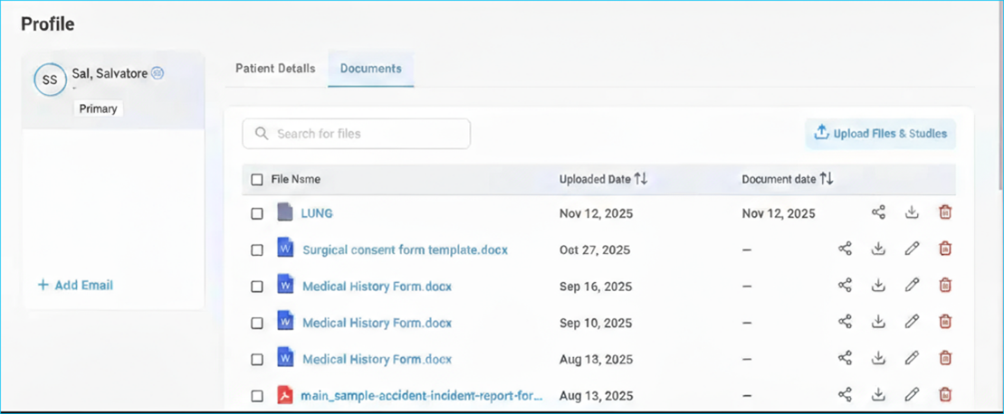Download the LUNG file
This screenshot has width=1004, height=414.
click(912, 212)
